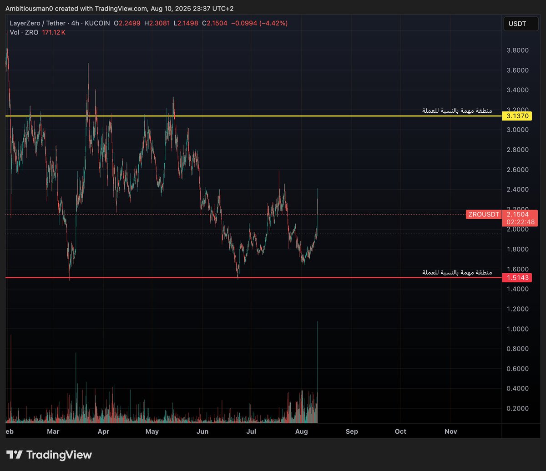The width and height of the screenshot is (546, 471).
Task: Click the May label on the time axis
Action: pos(152,431)
